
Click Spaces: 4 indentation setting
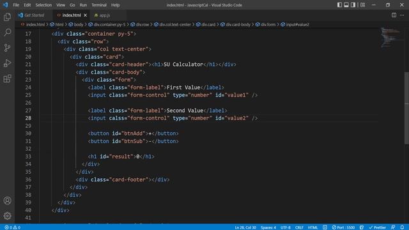pos(268,227)
